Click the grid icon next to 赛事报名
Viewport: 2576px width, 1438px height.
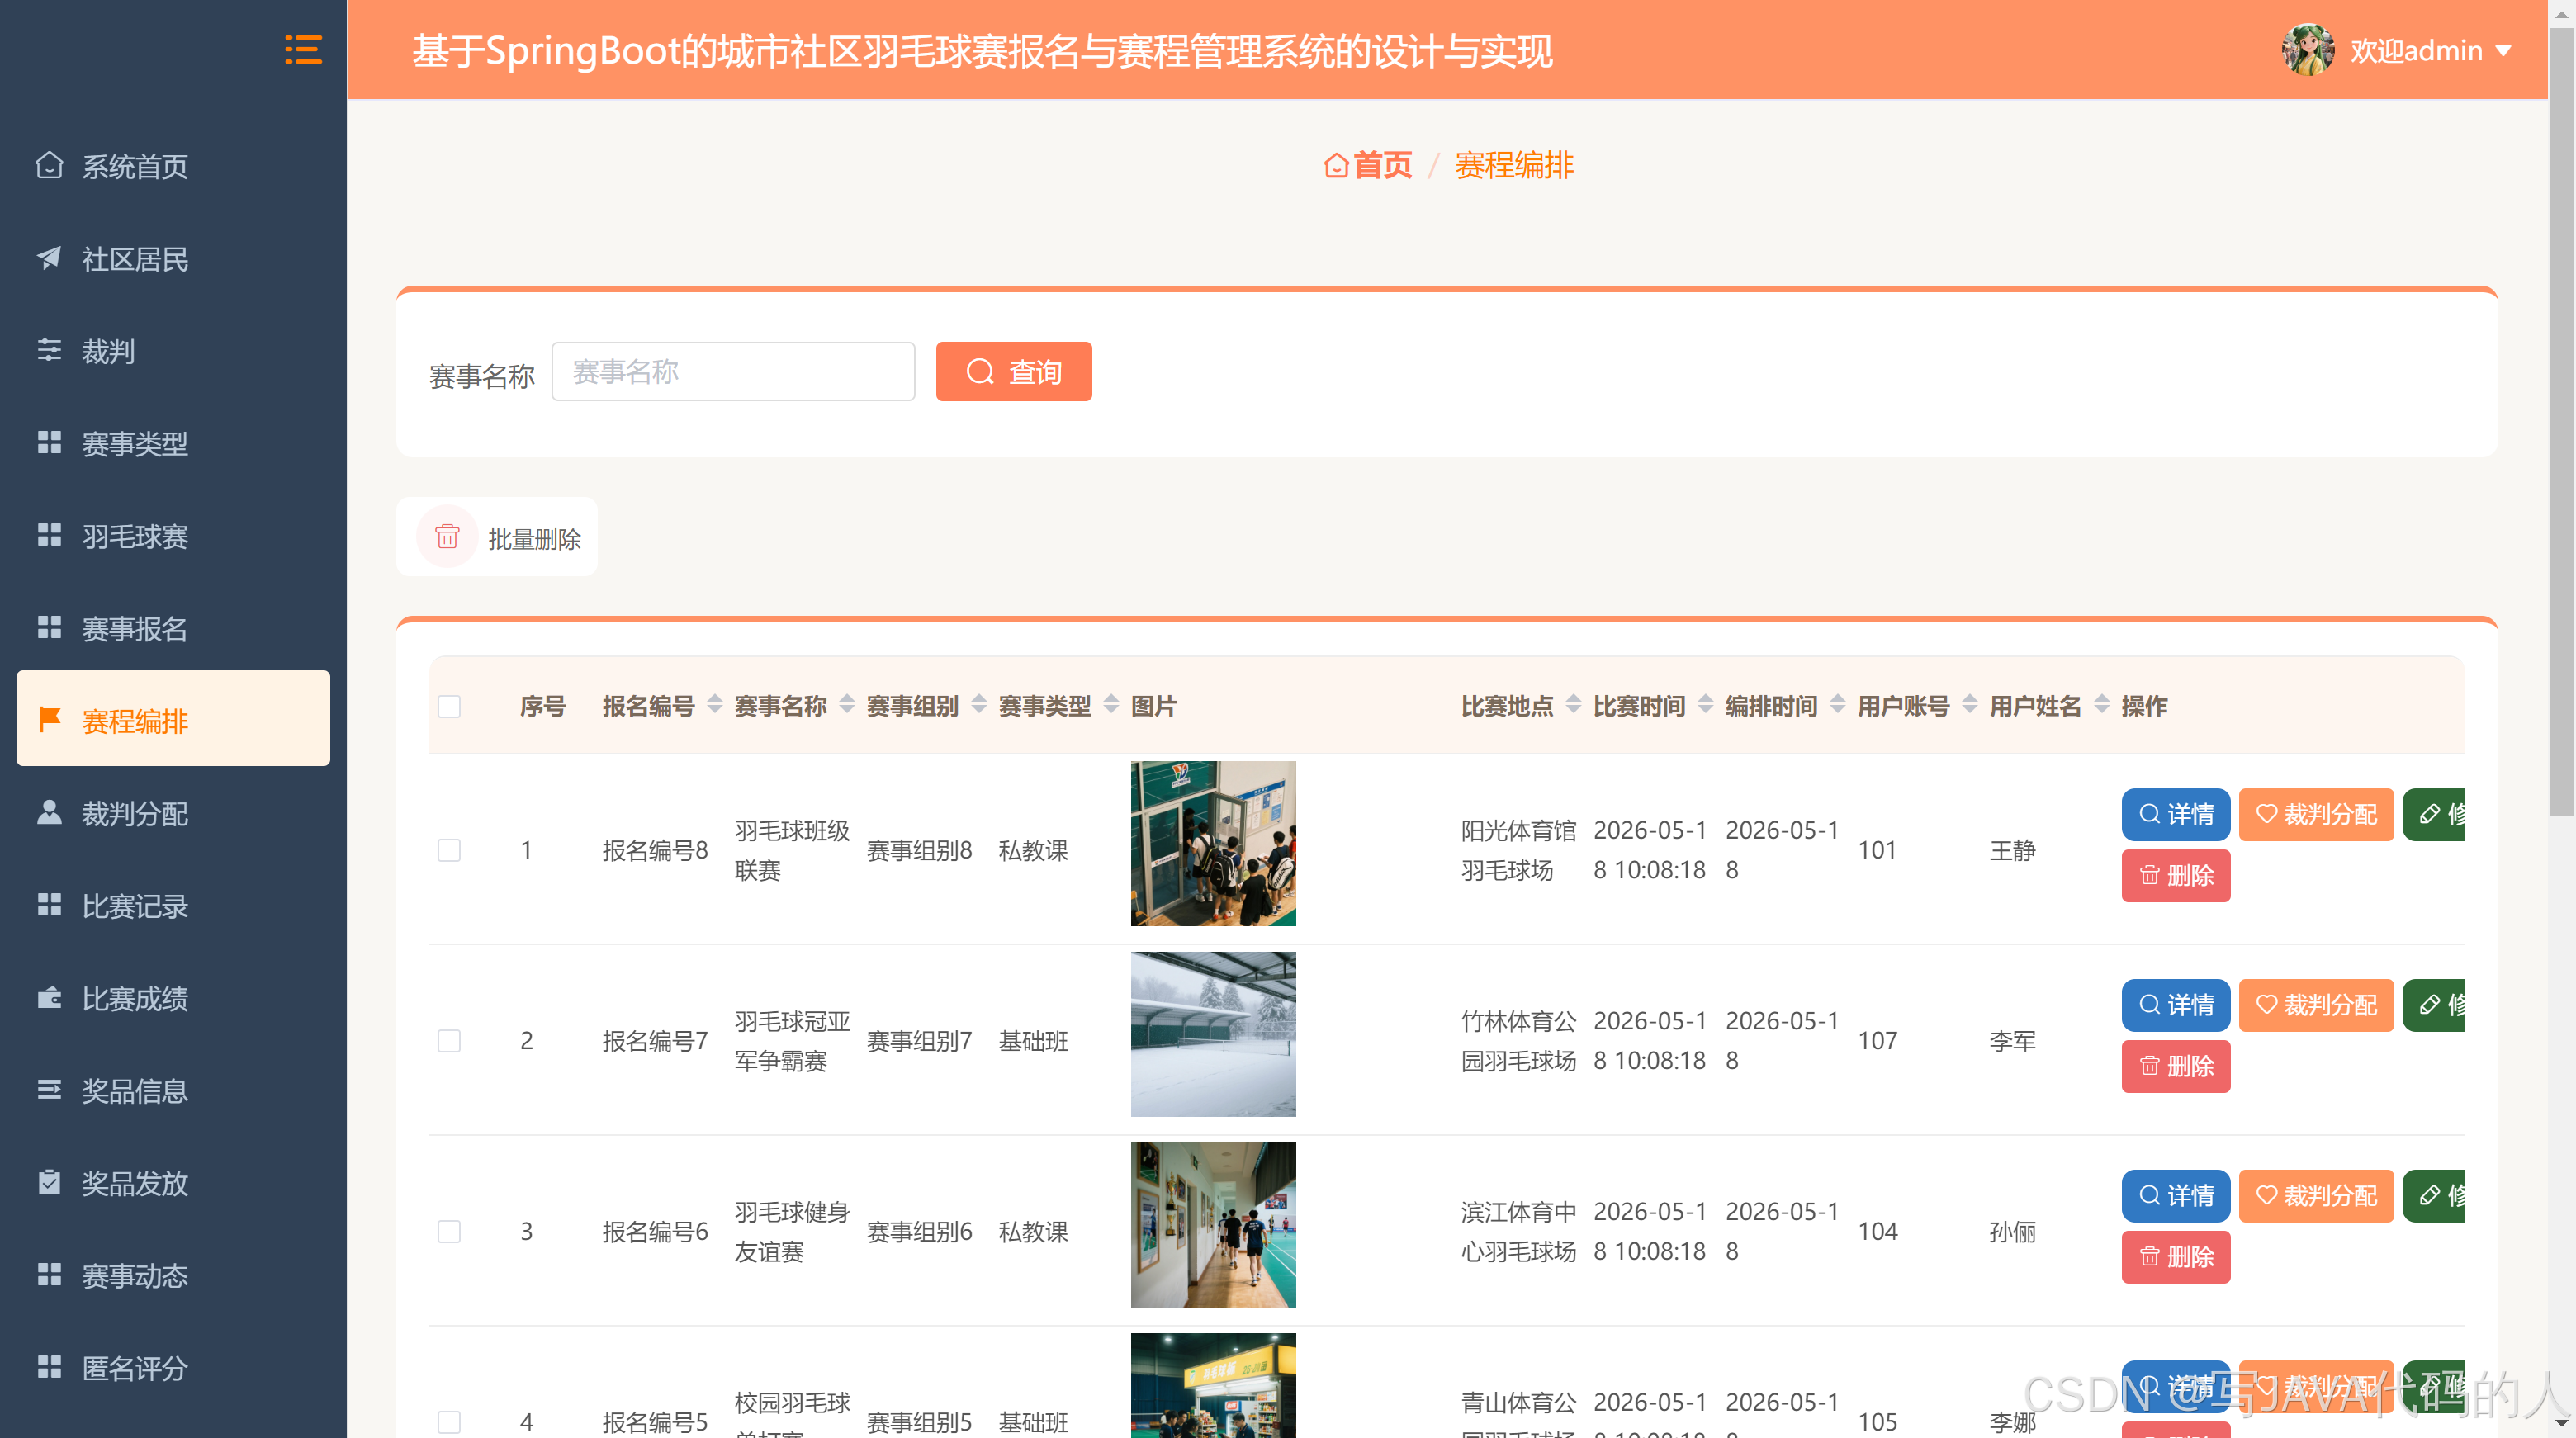coord(49,628)
